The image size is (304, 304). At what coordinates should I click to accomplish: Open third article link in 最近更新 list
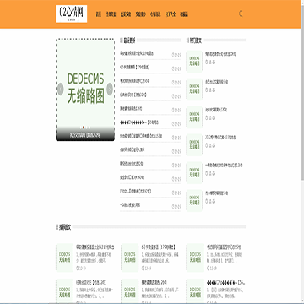pyautogui.click(x=135, y=81)
